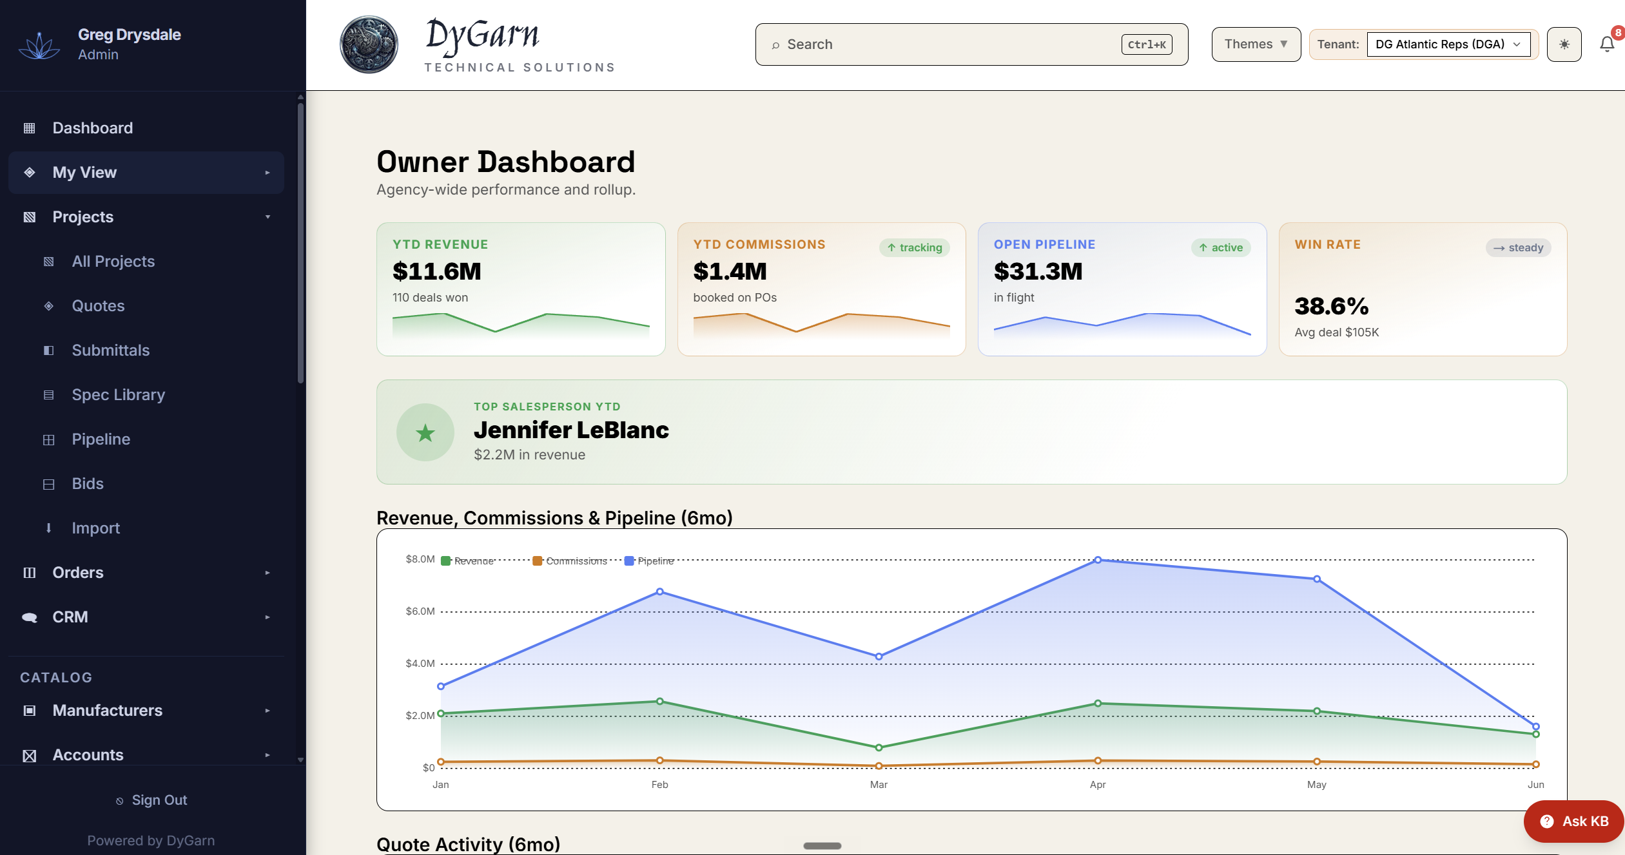
Task: Click the Dashboard grid icon in sidebar
Action: click(x=29, y=128)
